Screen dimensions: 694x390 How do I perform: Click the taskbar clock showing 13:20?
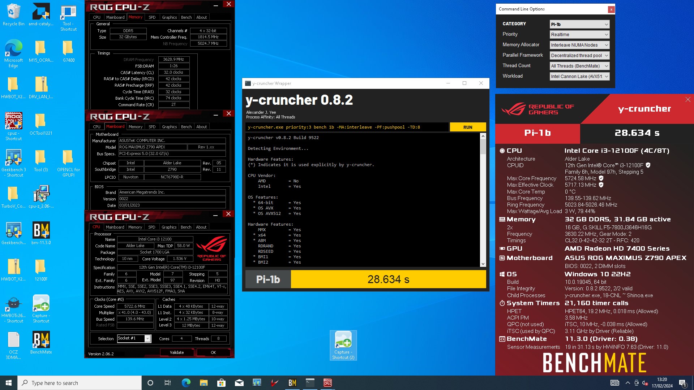point(662,383)
